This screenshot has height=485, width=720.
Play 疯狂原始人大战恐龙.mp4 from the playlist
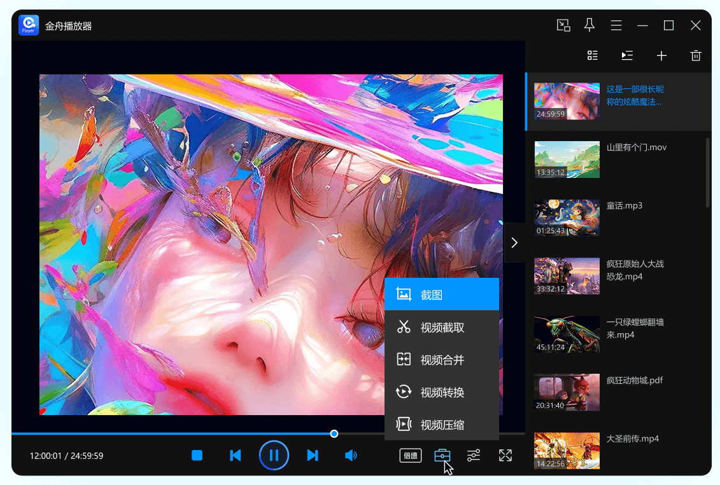coord(635,270)
